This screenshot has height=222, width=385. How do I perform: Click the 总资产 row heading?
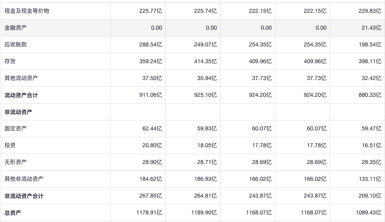click(13, 213)
